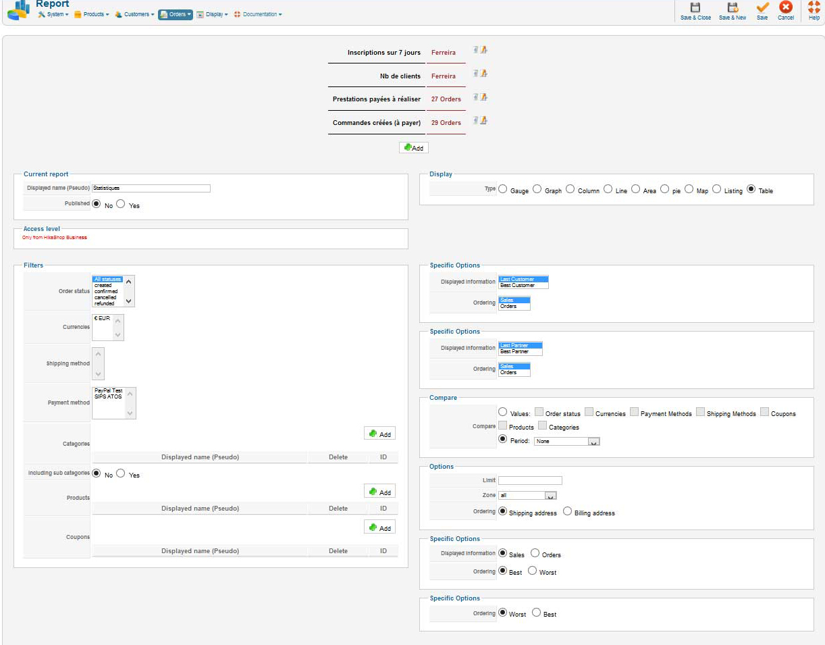Open the Zone dropdown showing all
Viewport: 825px width, 645px height.
click(x=527, y=496)
